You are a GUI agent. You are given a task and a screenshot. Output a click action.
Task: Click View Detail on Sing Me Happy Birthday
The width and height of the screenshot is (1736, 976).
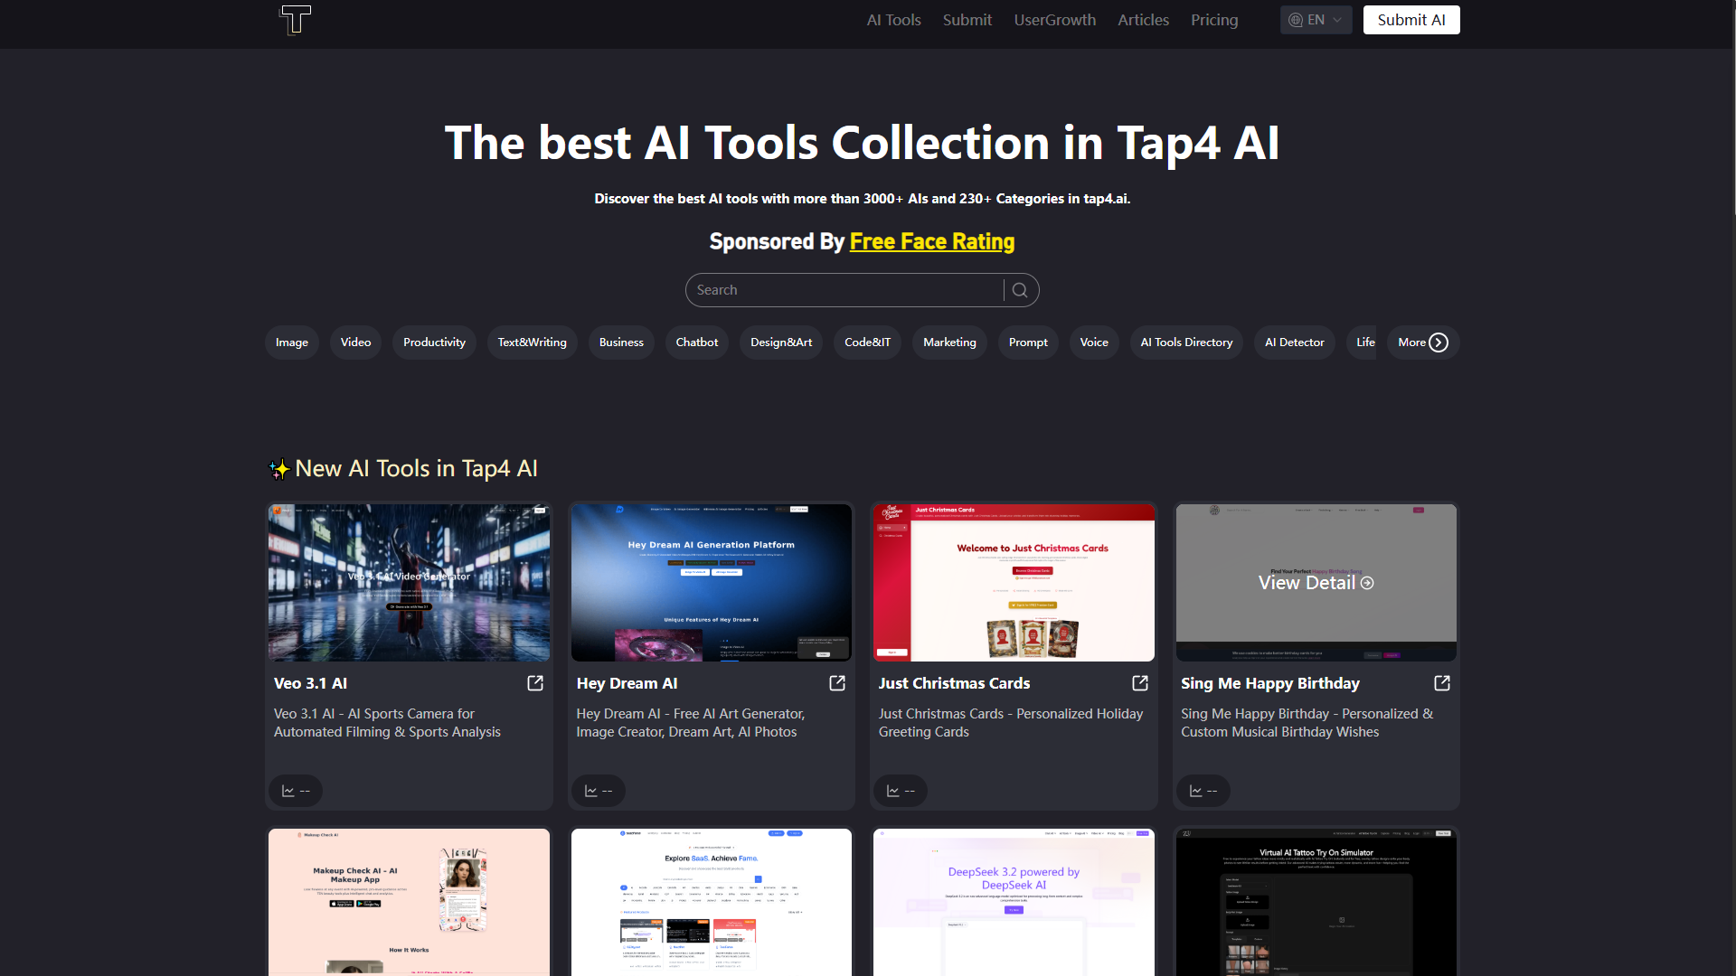point(1315,583)
